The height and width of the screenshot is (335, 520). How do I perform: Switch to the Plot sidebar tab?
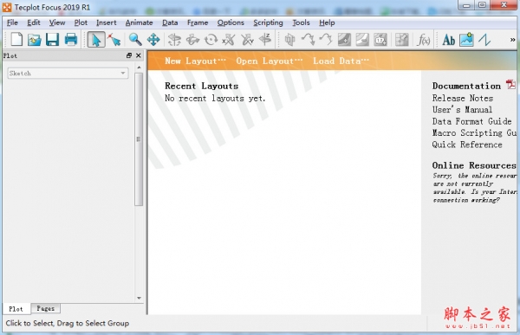pyautogui.click(x=16, y=309)
